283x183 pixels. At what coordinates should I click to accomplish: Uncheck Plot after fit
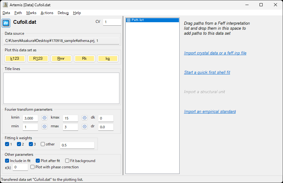click(38, 161)
